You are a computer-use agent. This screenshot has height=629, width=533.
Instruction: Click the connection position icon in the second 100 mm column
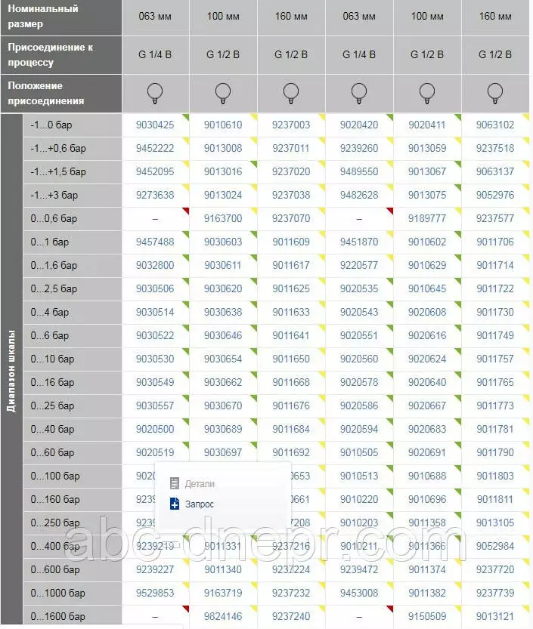coord(427,93)
